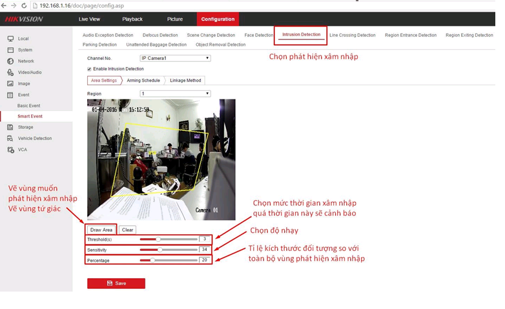The image size is (505, 309).
Task: Switch to Arming Schedule tab
Action: [143, 81]
